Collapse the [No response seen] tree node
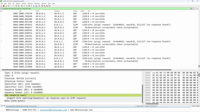 coord(3,95)
